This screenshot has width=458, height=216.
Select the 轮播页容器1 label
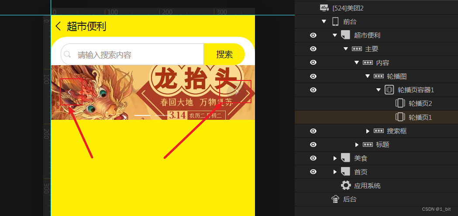[x=416, y=90]
